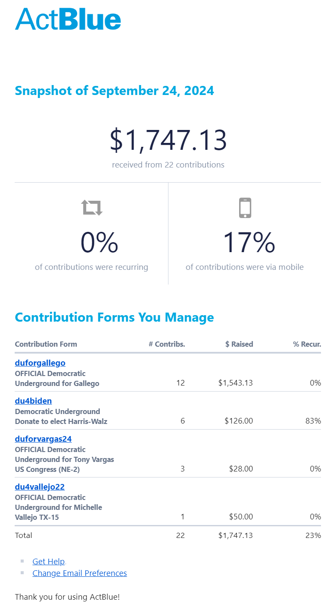The width and height of the screenshot is (324, 604).
Task: Click the $ Raised column header
Action: pos(239,344)
